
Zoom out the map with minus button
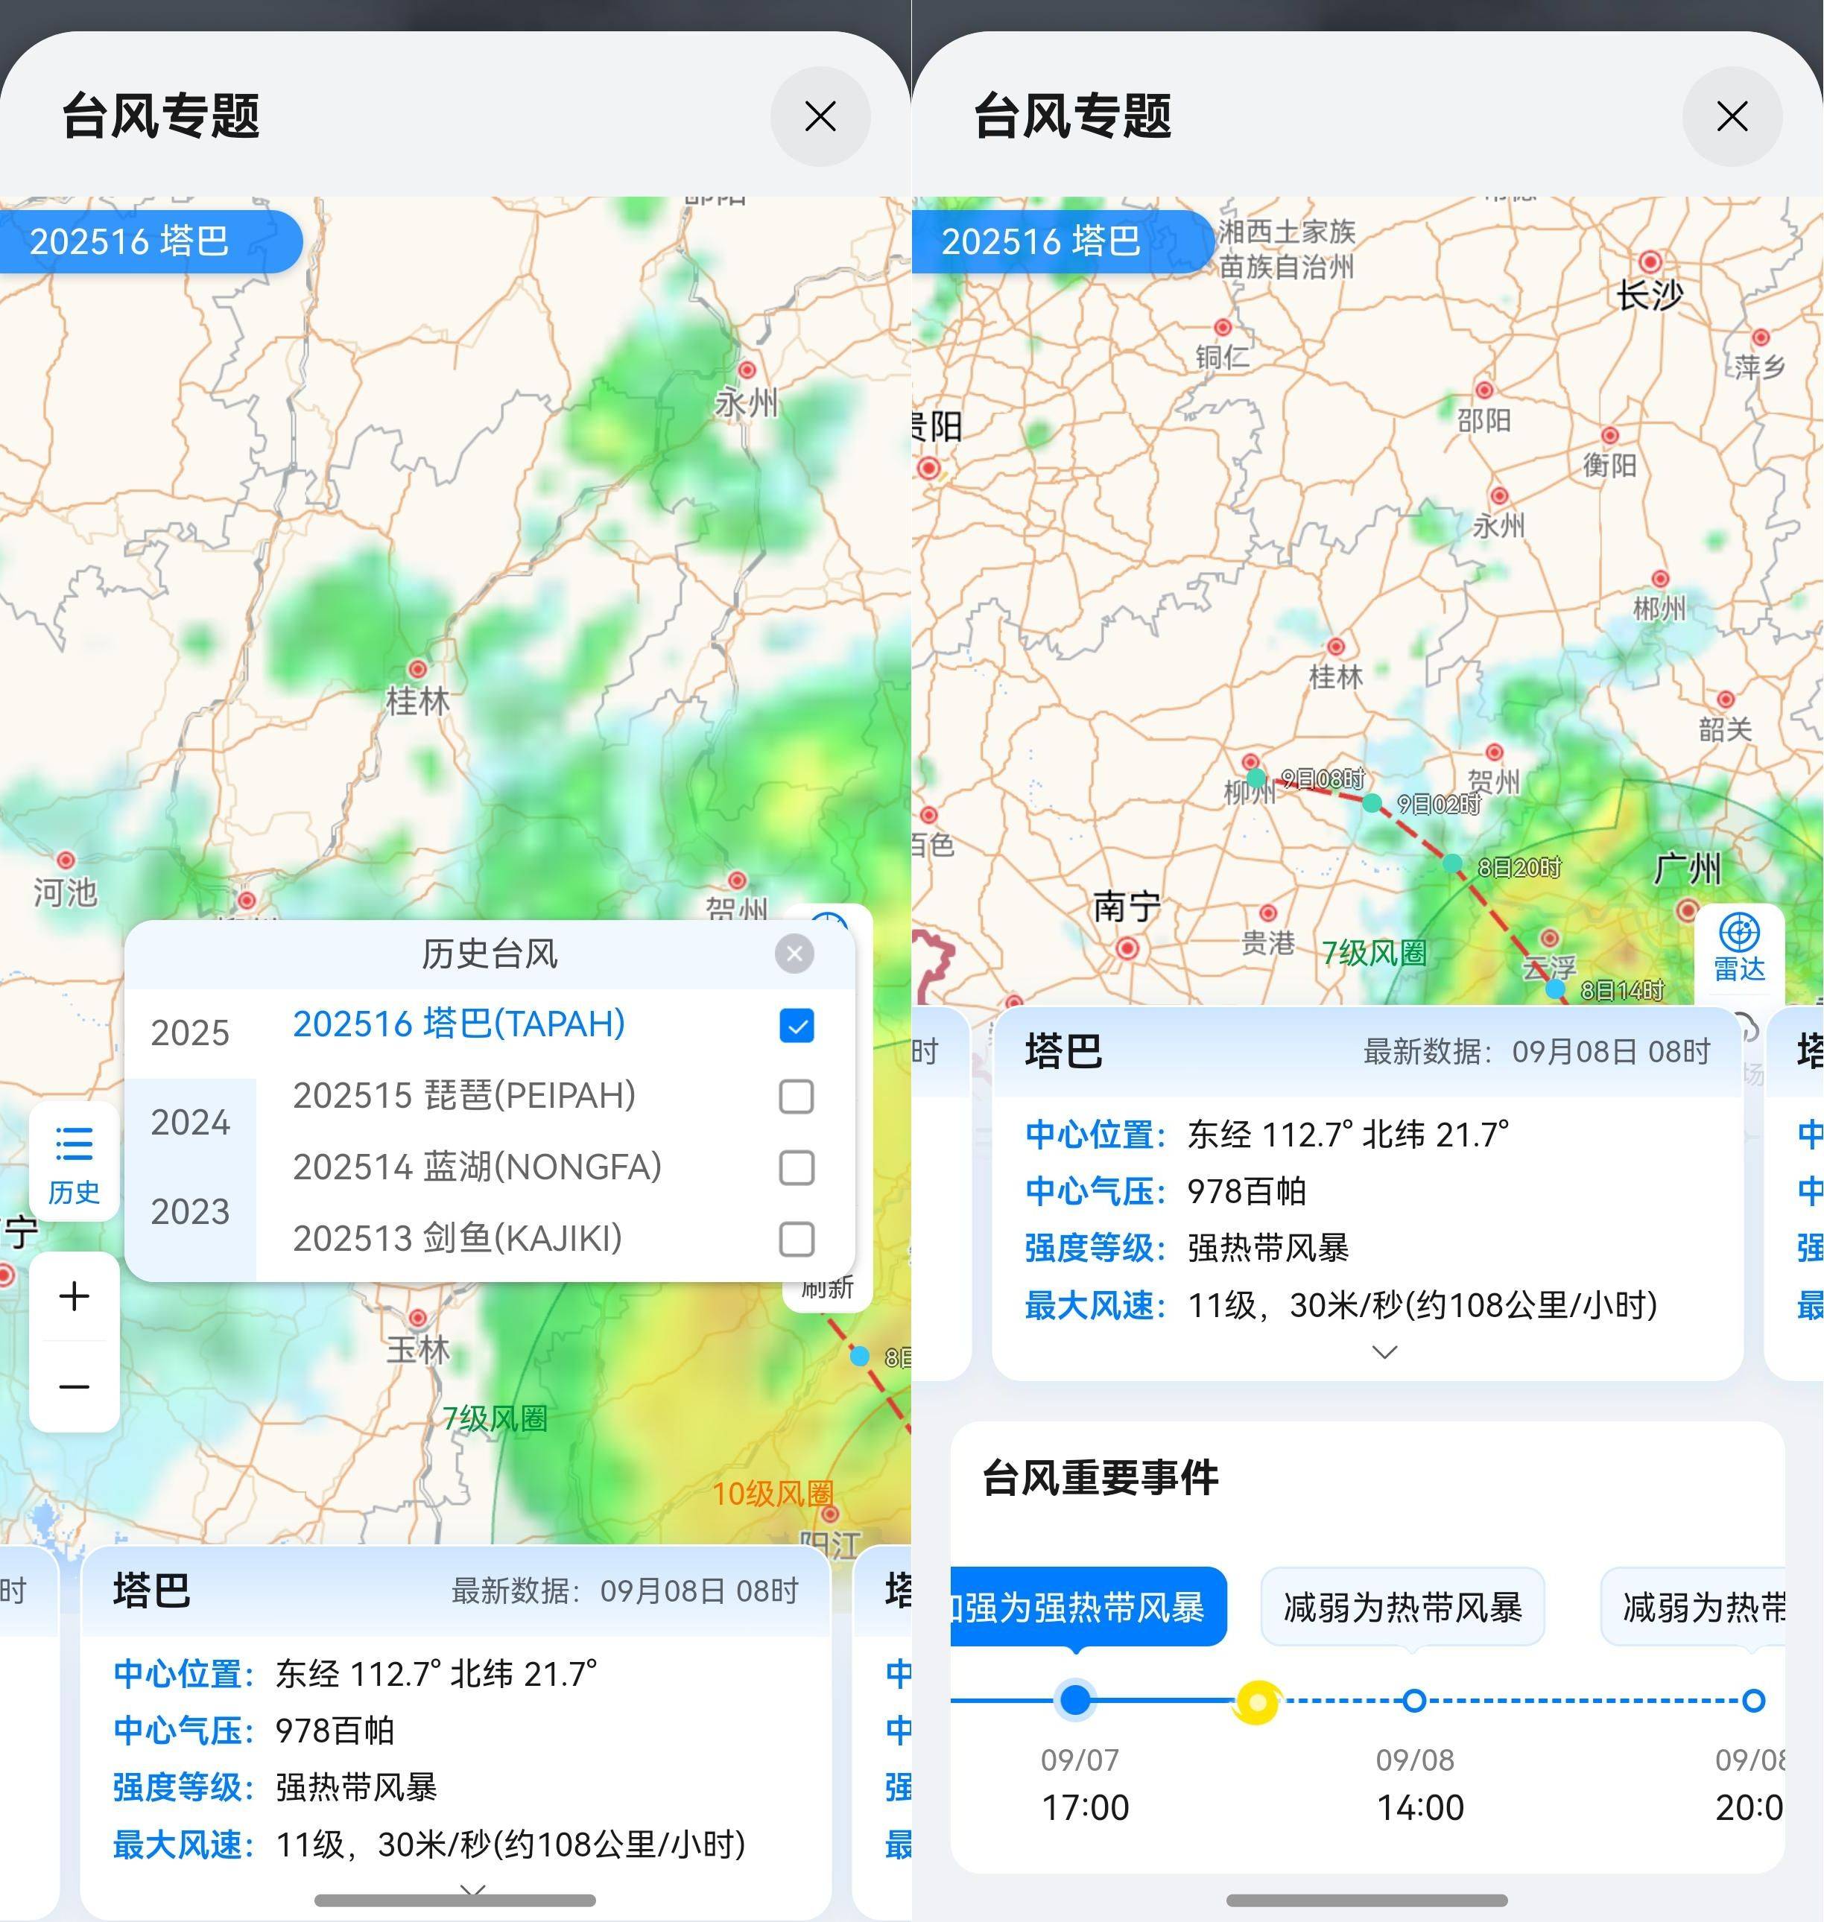click(x=74, y=1386)
